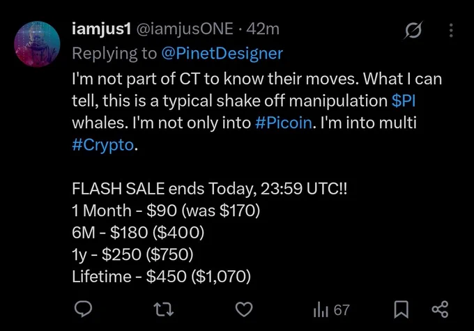Open the $PI cashtag

404,100
